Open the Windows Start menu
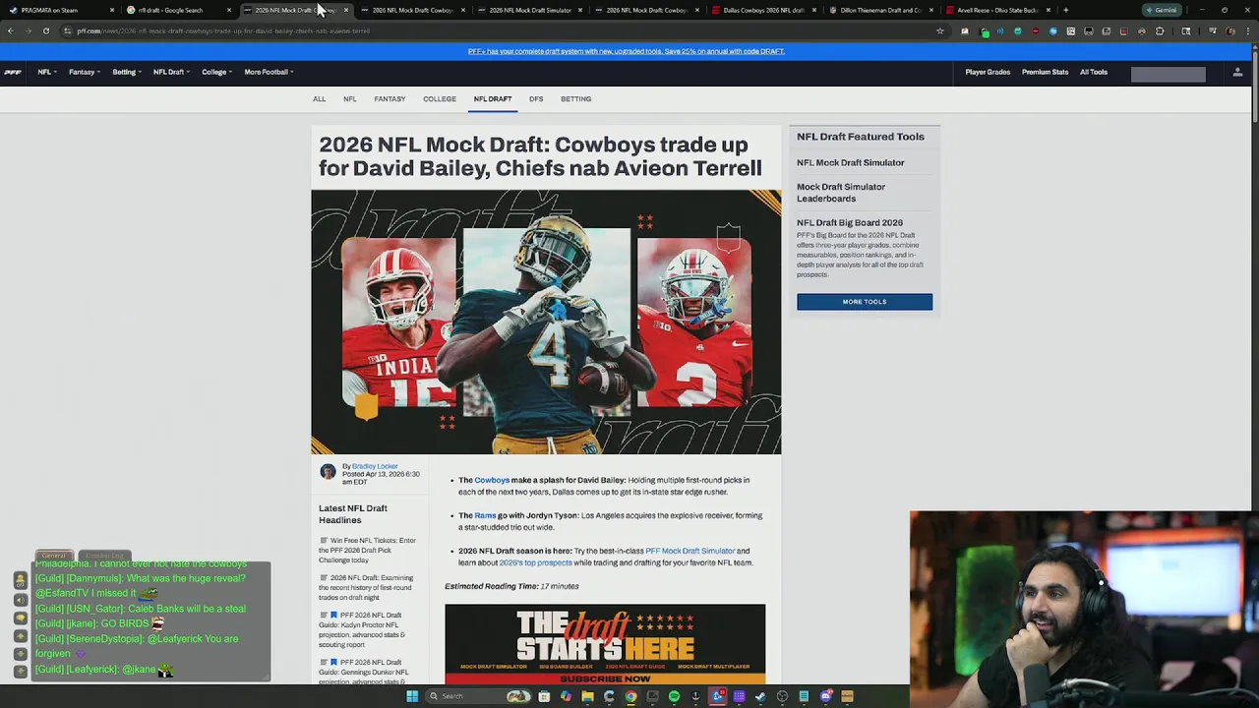Viewport: 1259px width, 708px height. [x=412, y=696]
